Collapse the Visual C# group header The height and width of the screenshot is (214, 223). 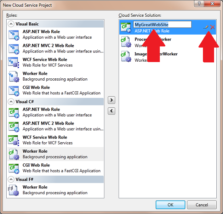pyautogui.click(x=12, y=101)
